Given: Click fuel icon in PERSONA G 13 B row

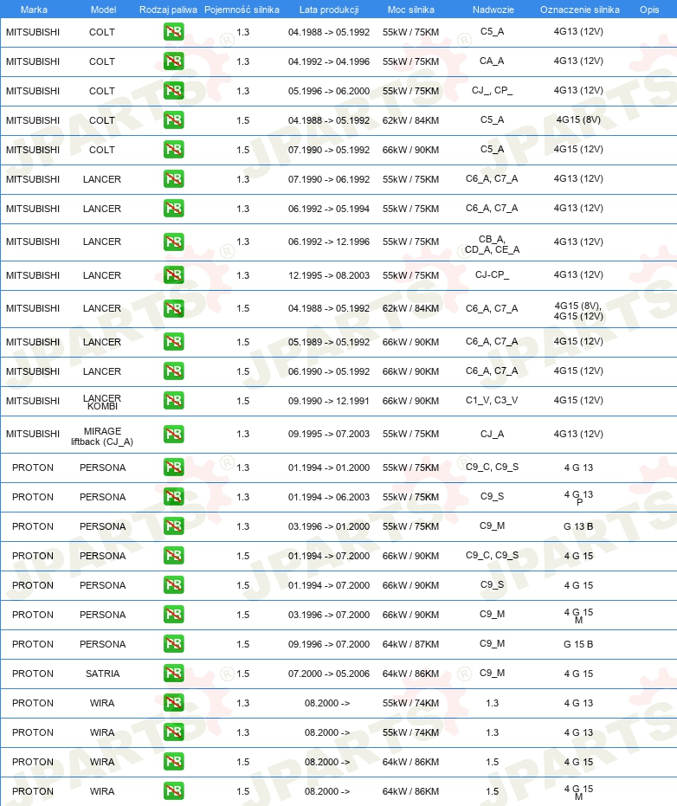Looking at the screenshot, I should pyautogui.click(x=174, y=526).
